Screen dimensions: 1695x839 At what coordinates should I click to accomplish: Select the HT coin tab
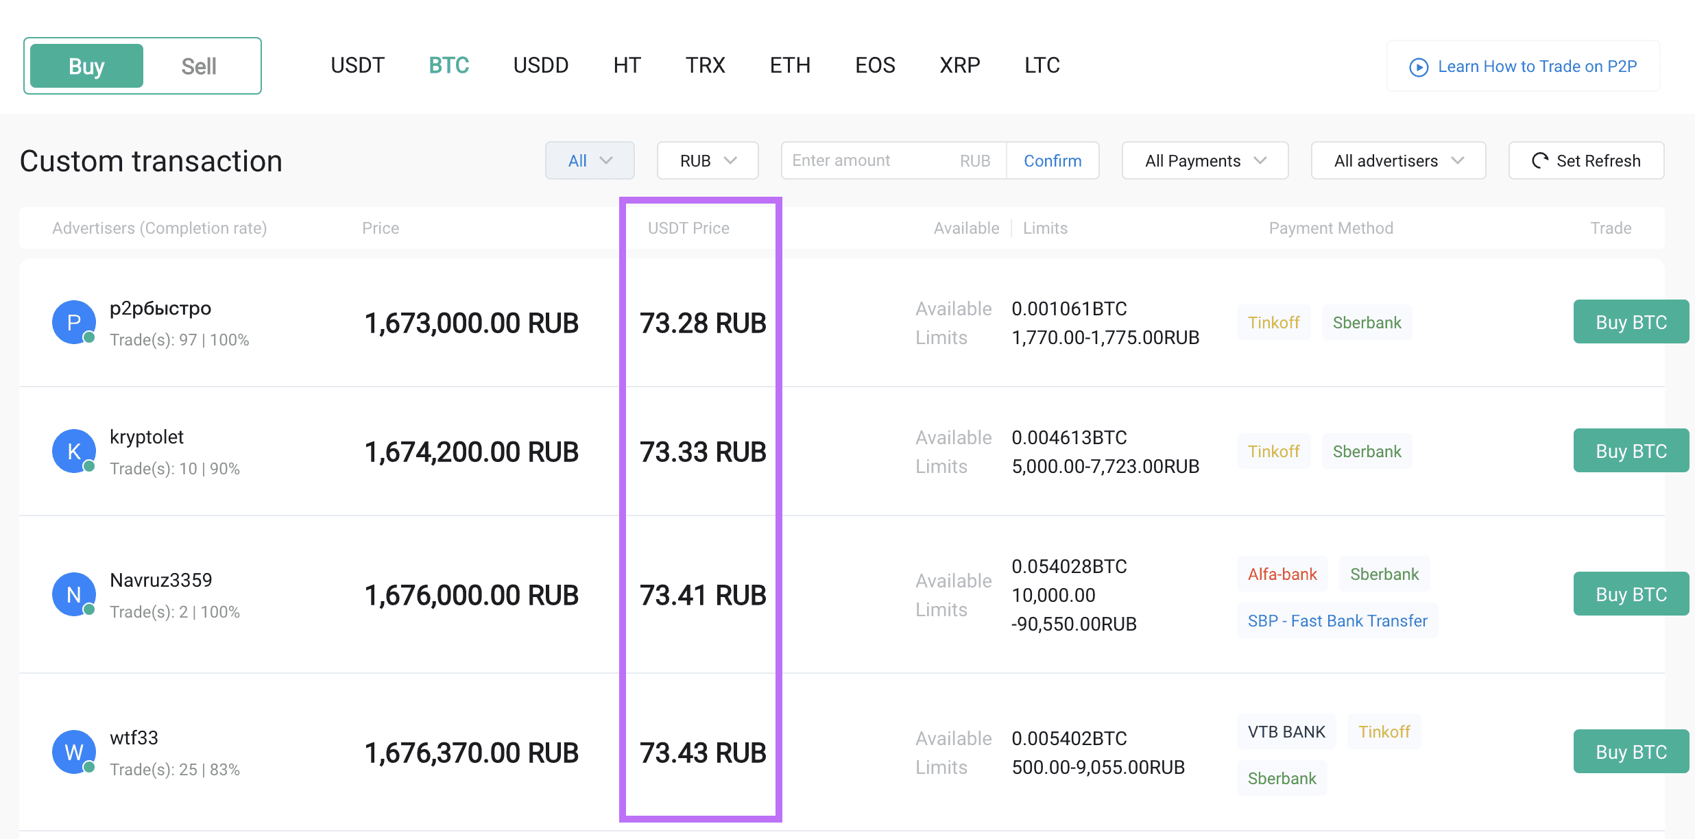pyautogui.click(x=627, y=65)
